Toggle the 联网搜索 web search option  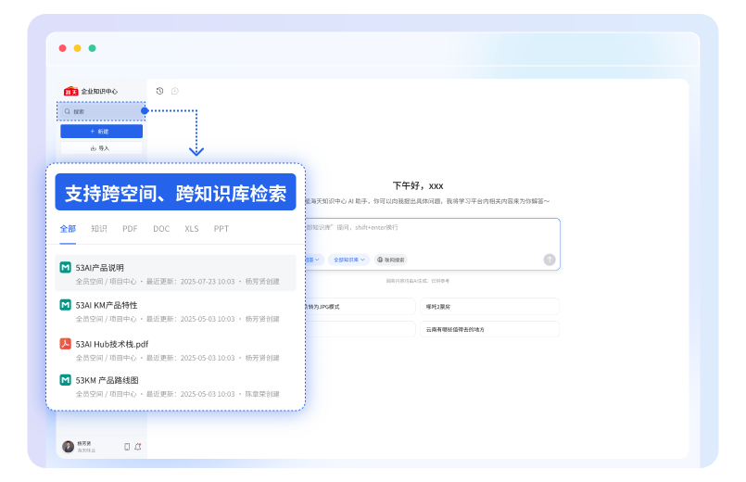click(390, 260)
